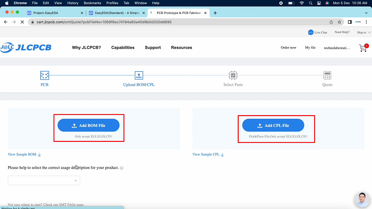This screenshot has height=209, width=372.
Task: Click the address bar URL
Action: tap(104, 22)
